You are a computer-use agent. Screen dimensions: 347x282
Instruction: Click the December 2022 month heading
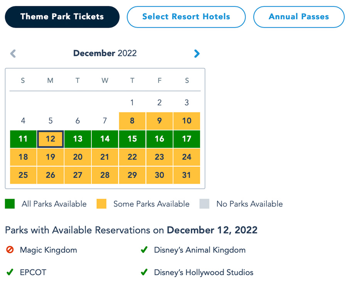tap(105, 53)
